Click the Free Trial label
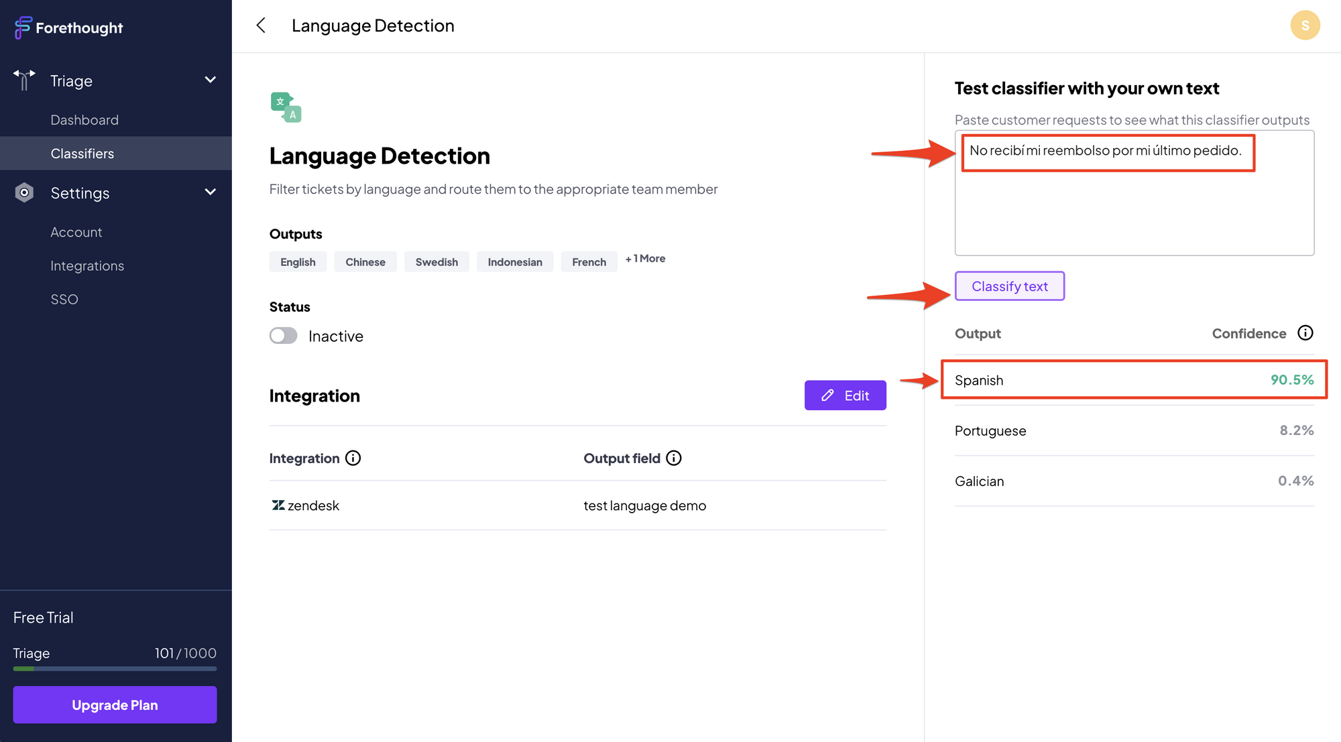Viewport: 1341px width, 742px height. point(44,618)
